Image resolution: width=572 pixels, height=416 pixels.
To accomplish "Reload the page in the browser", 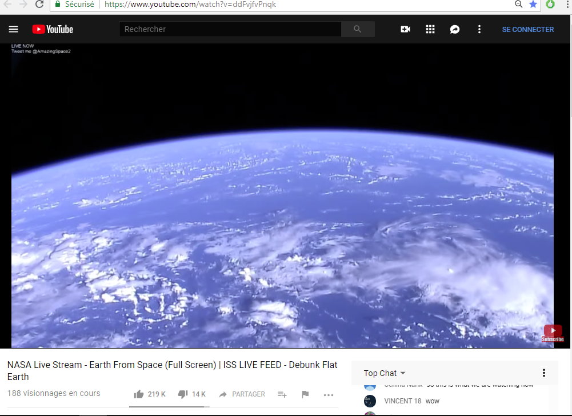I will tap(39, 5).
